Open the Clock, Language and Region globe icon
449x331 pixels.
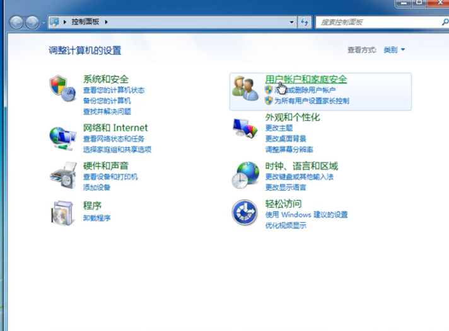click(245, 175)
